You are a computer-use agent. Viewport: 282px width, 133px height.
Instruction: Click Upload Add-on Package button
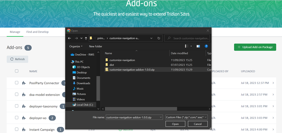[255, 47]
